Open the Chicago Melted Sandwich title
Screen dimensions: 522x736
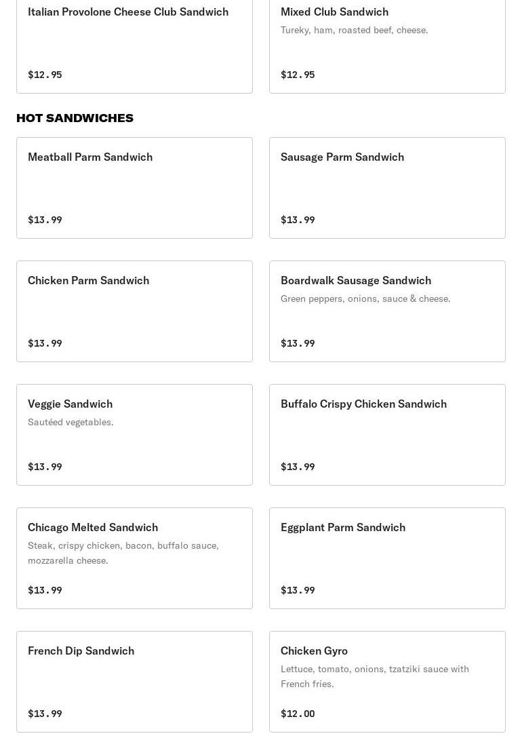tap(93, 528)
